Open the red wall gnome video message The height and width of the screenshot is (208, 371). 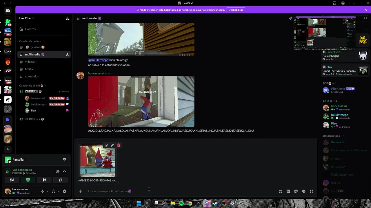[141, 101]
